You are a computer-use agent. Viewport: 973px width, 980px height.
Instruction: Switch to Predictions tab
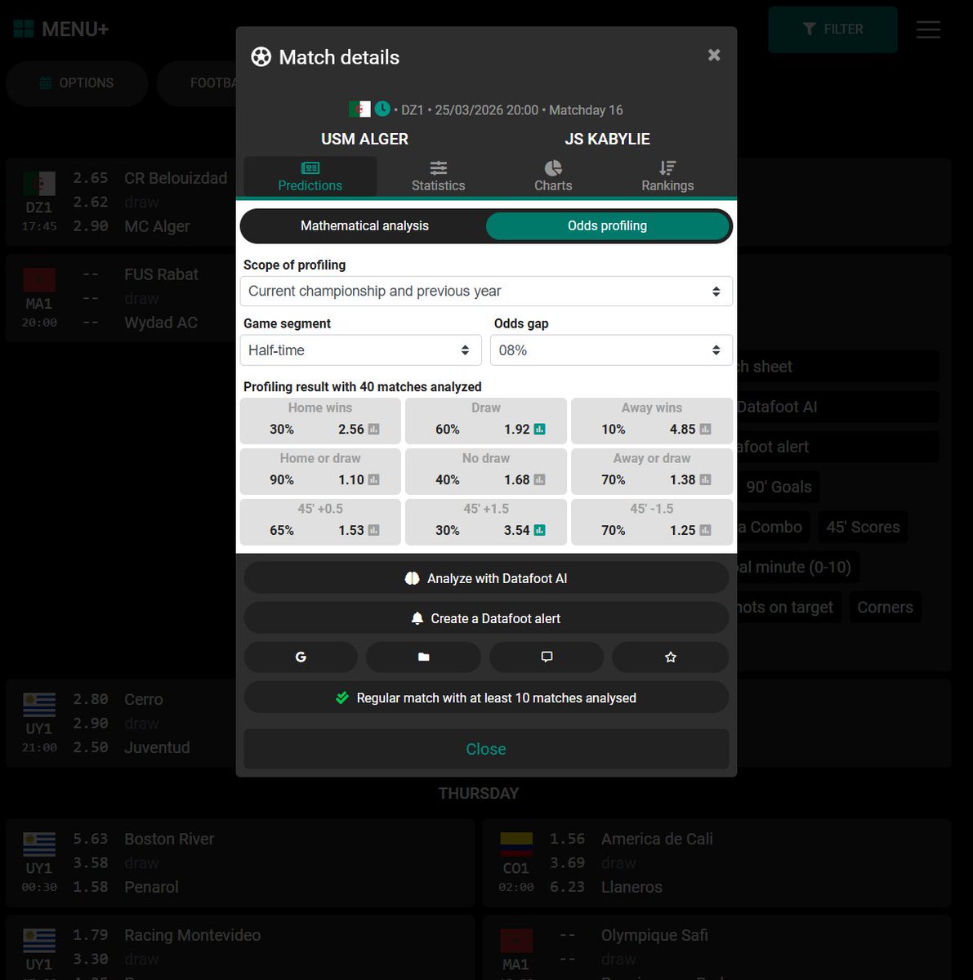310,176
